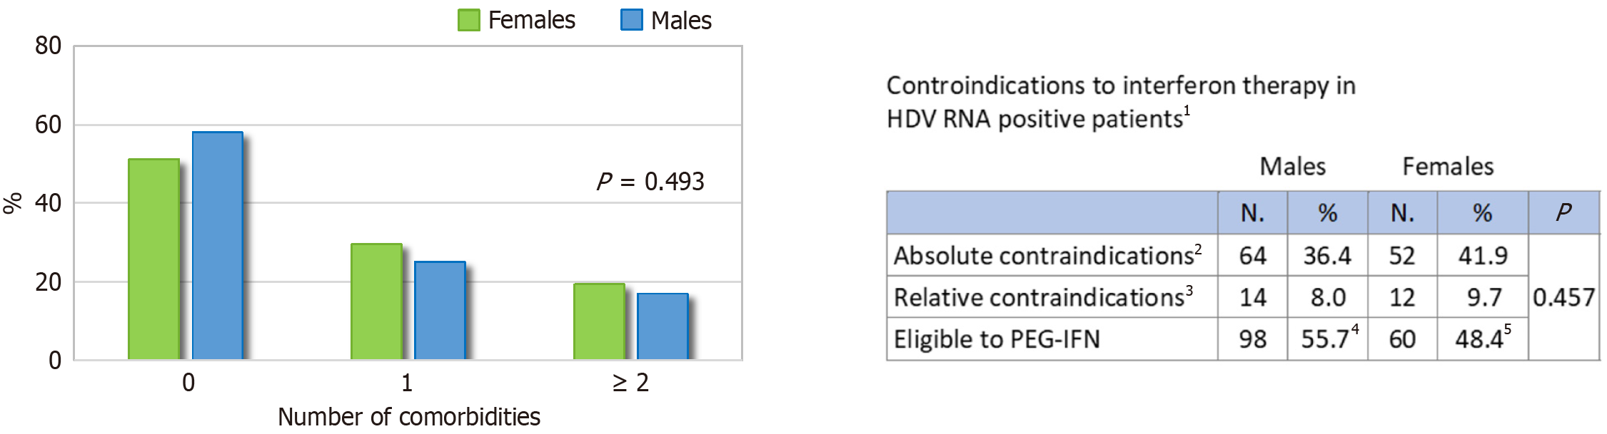
Task: Click the italic P column header
Action: pyautogui.click(x=1563, y=212)
